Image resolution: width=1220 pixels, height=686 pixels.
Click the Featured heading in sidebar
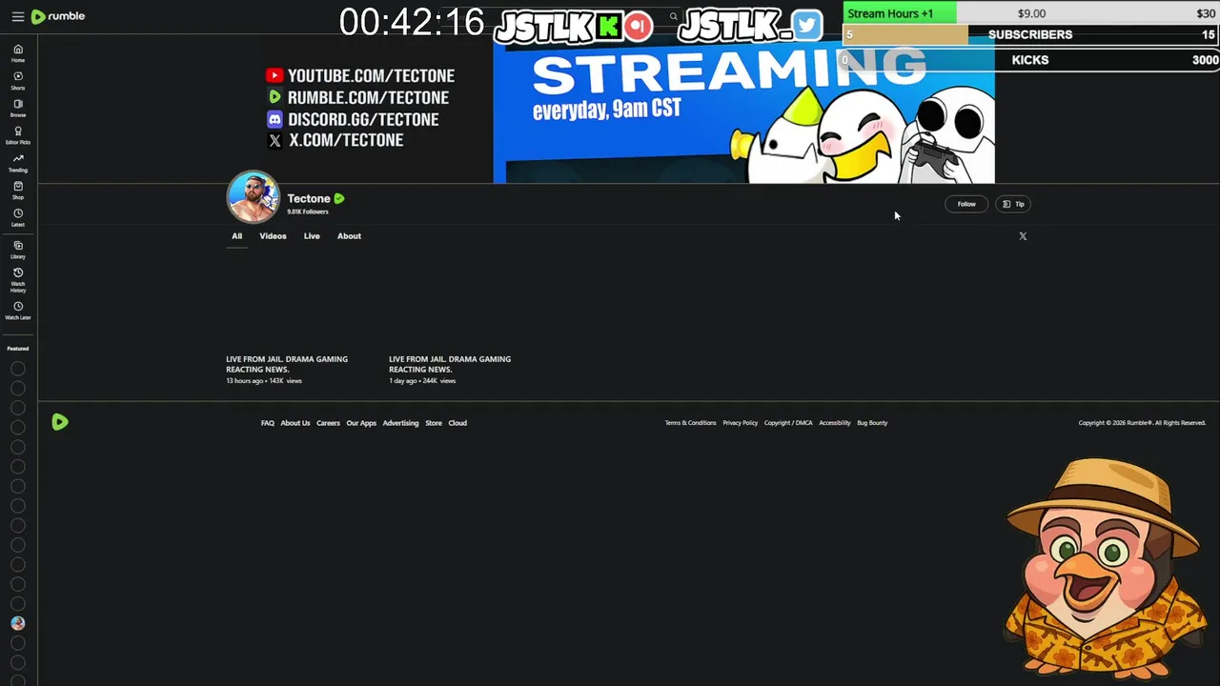(18, 349)
